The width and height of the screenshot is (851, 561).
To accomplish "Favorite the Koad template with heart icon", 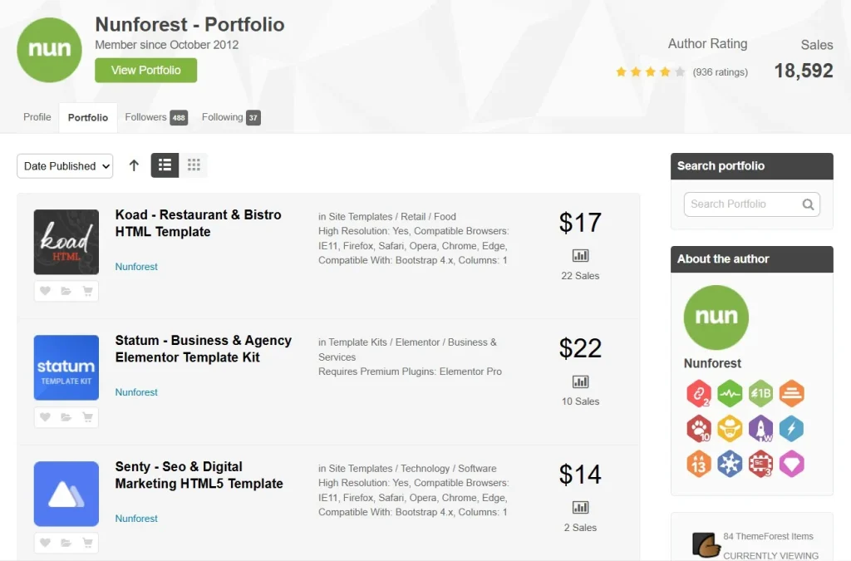I will pyautogui.click(x=45, y=291).
